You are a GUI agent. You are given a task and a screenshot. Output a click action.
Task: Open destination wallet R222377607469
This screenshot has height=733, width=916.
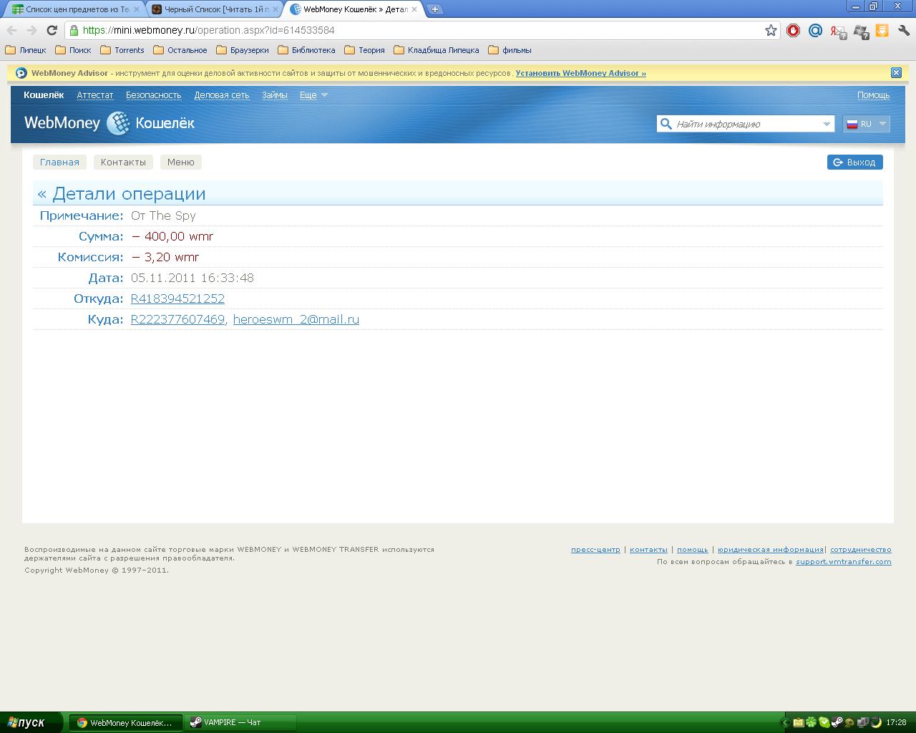pos(177,319)
